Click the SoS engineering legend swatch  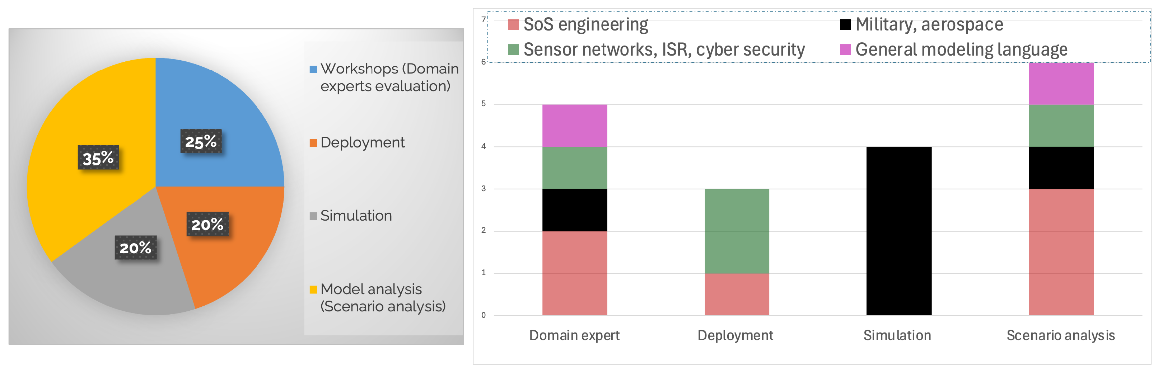(x=513, y=25)
